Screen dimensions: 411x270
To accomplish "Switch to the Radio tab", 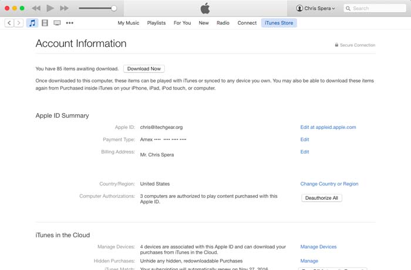I will point(223,23).
